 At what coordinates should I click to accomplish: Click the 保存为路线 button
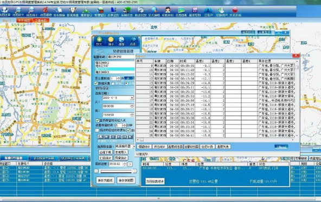click(105, 180)
